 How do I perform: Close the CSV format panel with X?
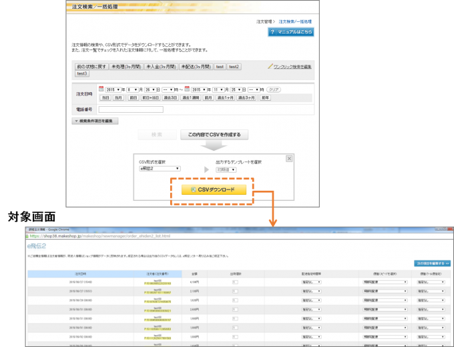point(288,158)
